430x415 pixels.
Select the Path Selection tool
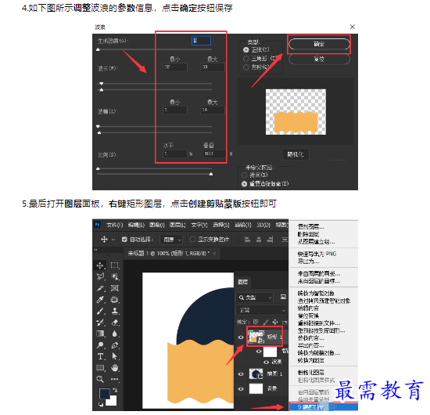tap(115, 356)
